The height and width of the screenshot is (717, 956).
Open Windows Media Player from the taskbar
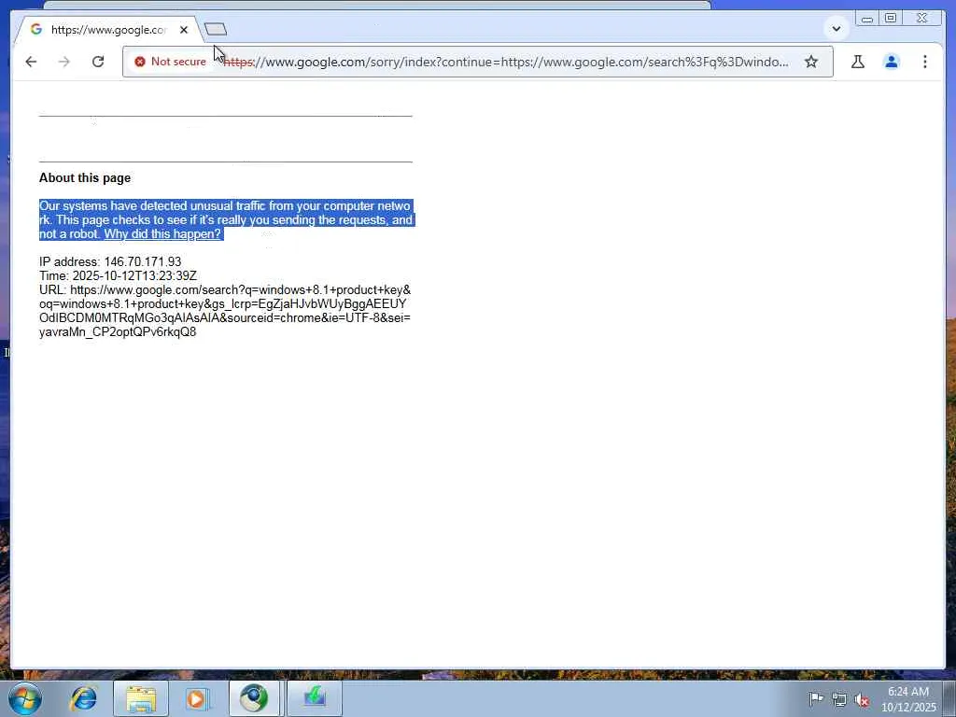tap(197, 698)
